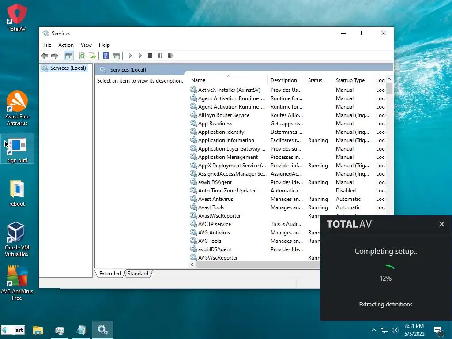Click the vertical scrollbar thumb in services list
The image size is (452, 339).
(389, 88)
